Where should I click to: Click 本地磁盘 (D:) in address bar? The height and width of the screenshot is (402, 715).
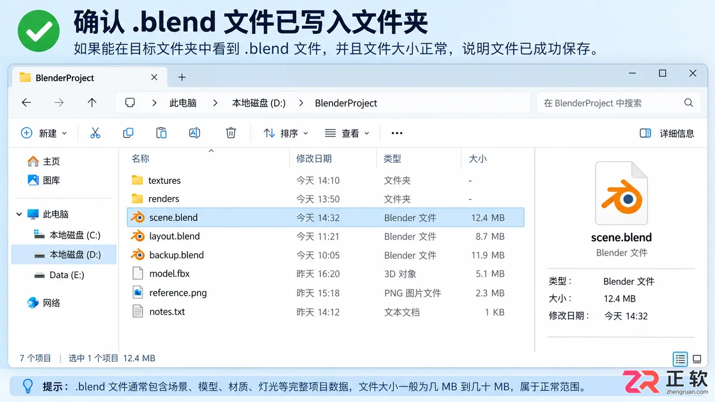pyautogui.click(x=259, y=103)
